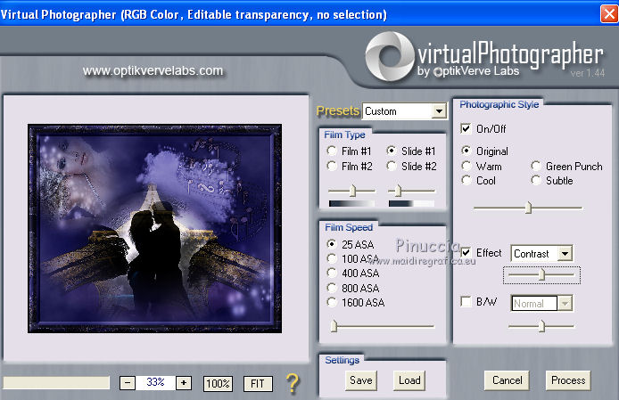This screenshot has width=619, height=400.
Task: Click the yellow question mark help icon
Action: 293,383
